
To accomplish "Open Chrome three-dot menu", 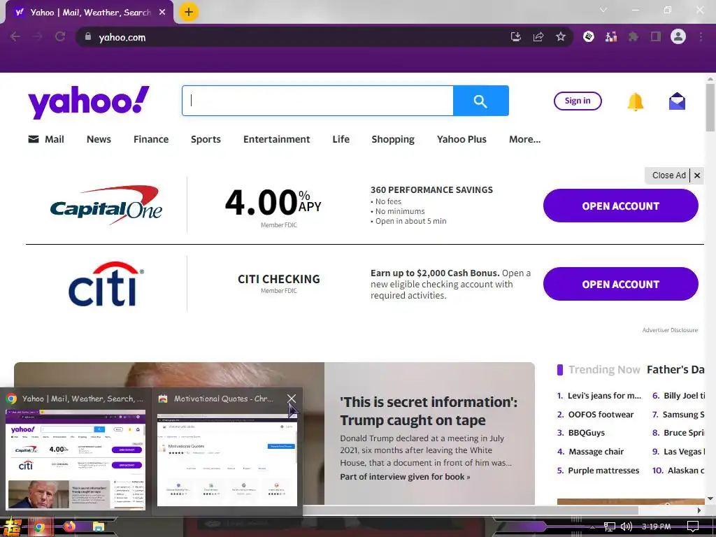I will (701, 36).
